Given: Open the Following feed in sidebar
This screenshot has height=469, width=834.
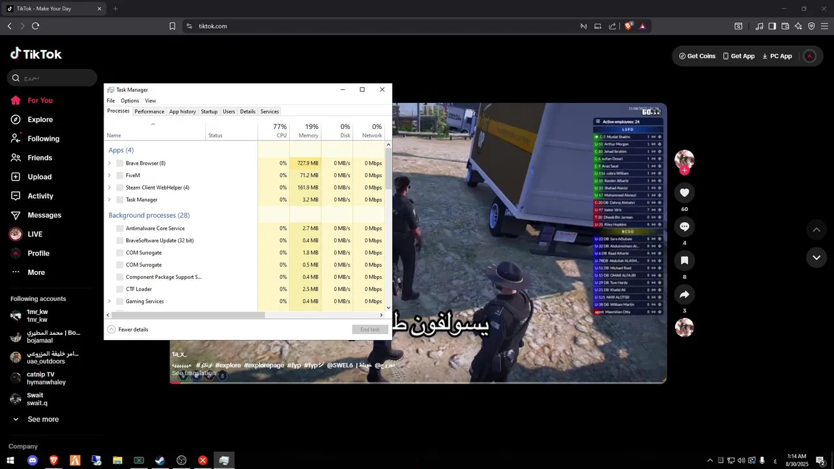Looking at the screenshot, I should pyautogui.click(x=35, y=139).
